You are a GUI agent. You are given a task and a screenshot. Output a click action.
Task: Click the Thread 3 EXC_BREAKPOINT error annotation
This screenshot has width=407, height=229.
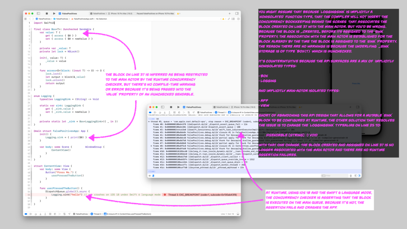coord(187,194)
